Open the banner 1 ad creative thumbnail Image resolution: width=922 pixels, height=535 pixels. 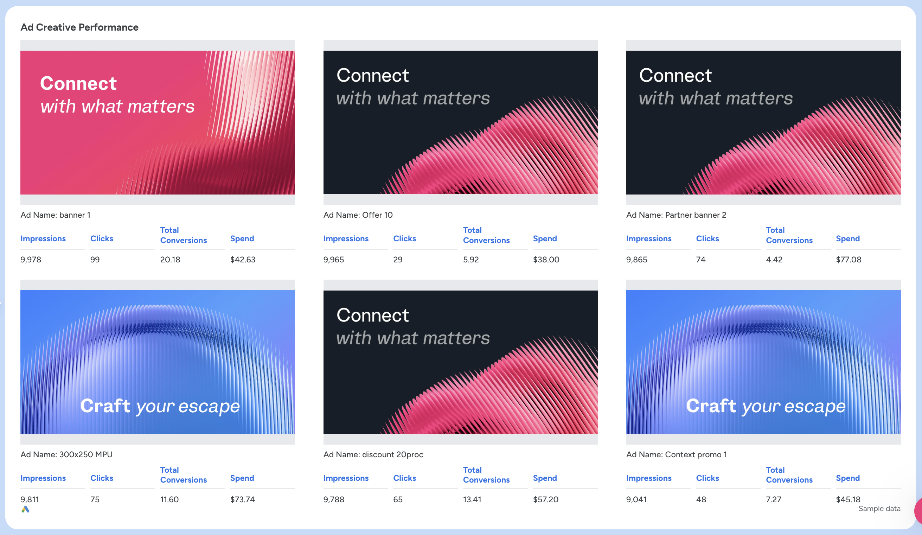157,123
